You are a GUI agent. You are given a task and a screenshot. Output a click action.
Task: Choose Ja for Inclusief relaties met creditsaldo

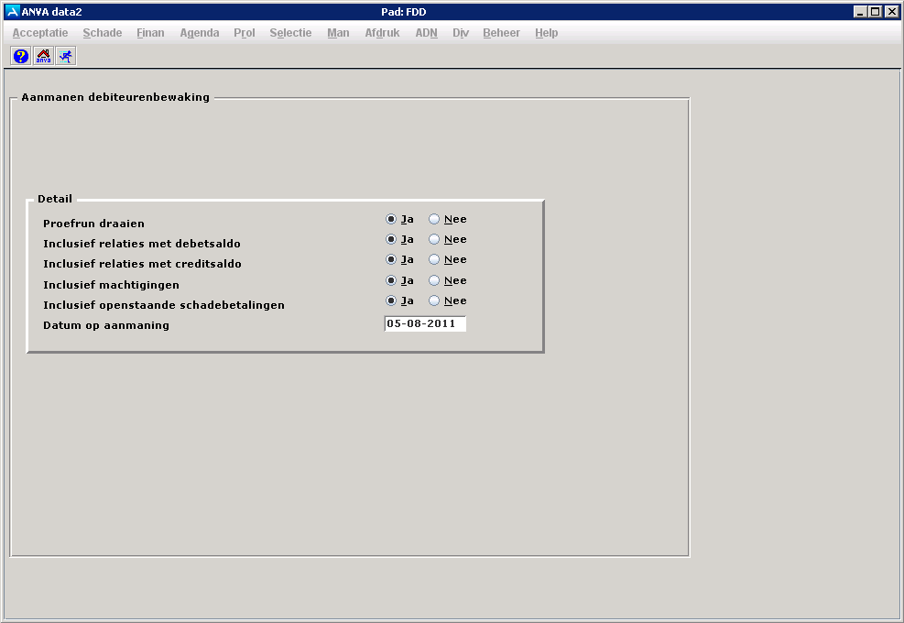(391, 259)
